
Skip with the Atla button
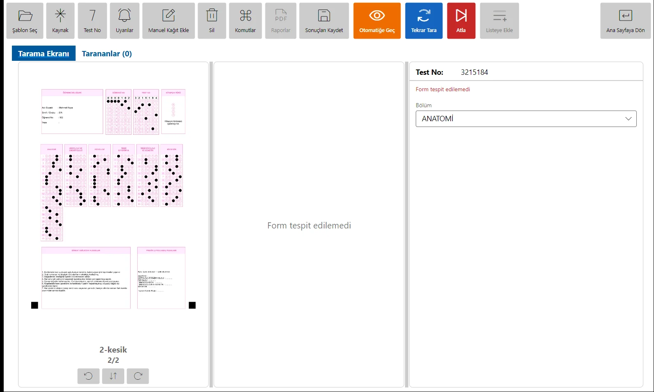(461, 21)
